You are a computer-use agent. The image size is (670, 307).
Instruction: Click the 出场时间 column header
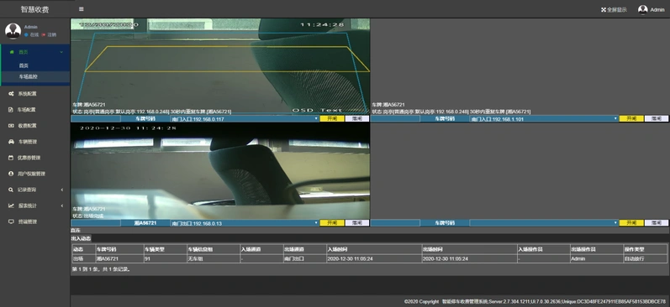click(x=469, y=249)
